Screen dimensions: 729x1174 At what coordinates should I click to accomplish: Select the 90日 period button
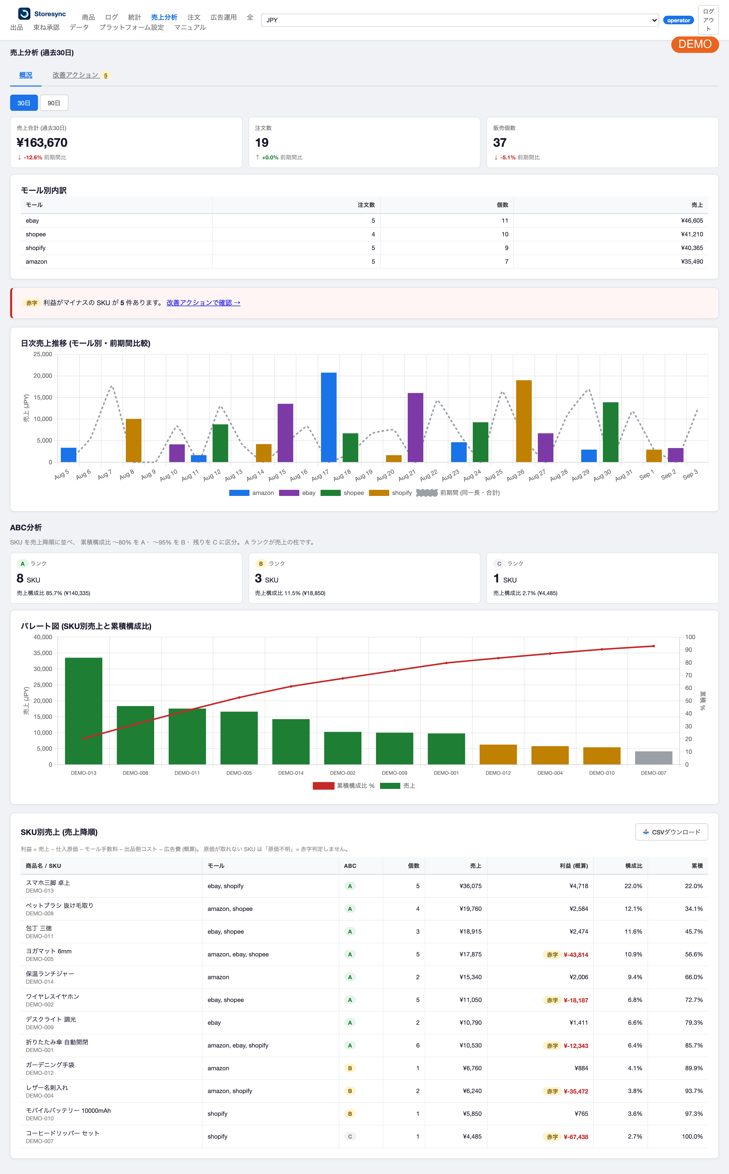pyautogui.click(x=54, y=103)
